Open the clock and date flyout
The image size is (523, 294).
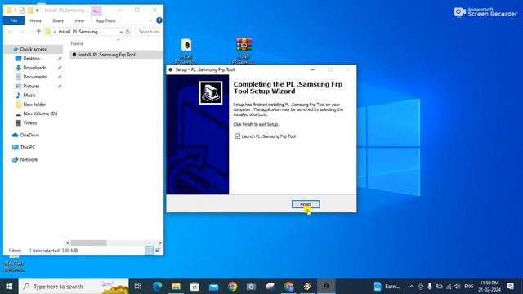(489, 287)
